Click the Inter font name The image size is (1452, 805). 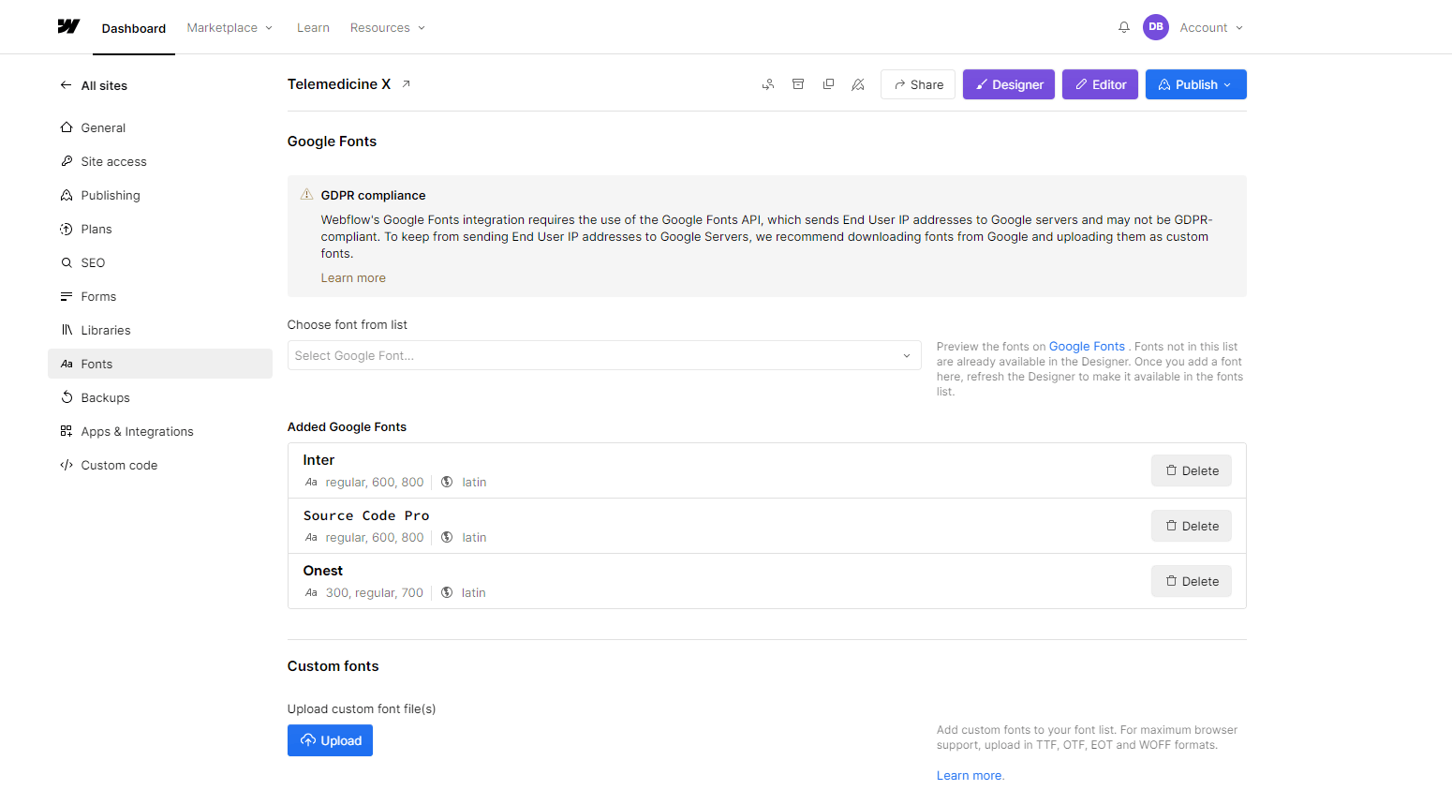(319, 460)
